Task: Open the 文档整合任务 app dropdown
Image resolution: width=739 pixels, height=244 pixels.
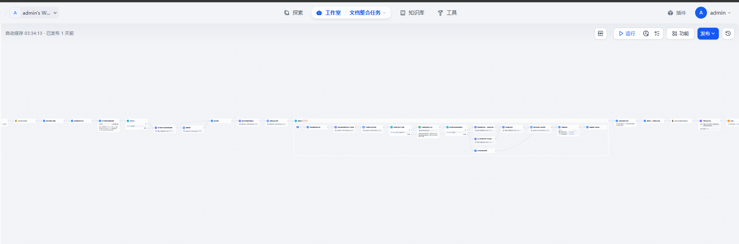Action: pyautogui.click(x=368, y=13)
